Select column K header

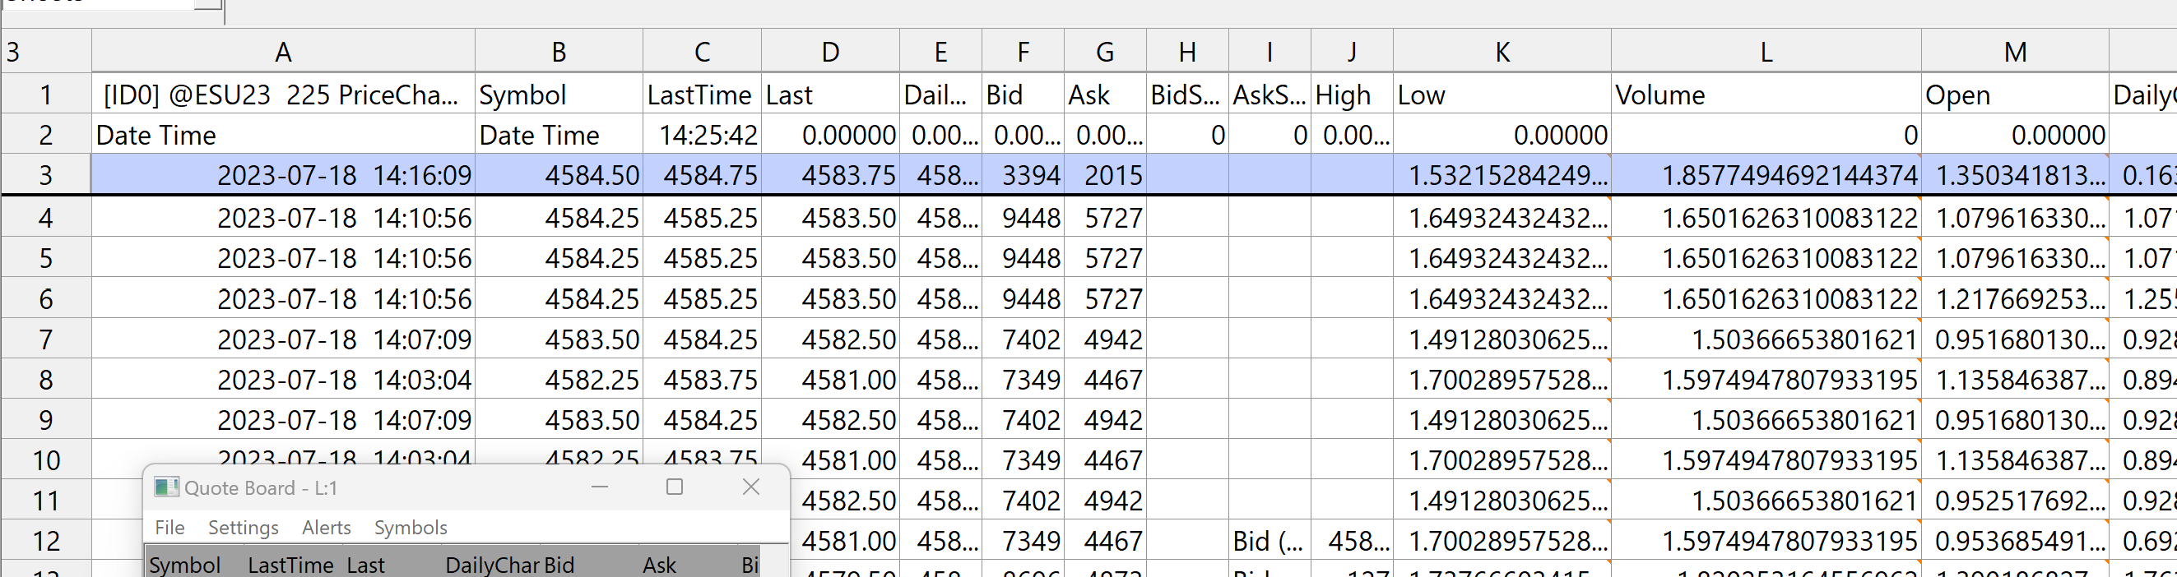coord(1502,53)
